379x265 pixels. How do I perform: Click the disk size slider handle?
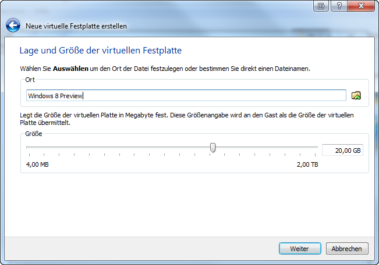(x=213, y=148)
